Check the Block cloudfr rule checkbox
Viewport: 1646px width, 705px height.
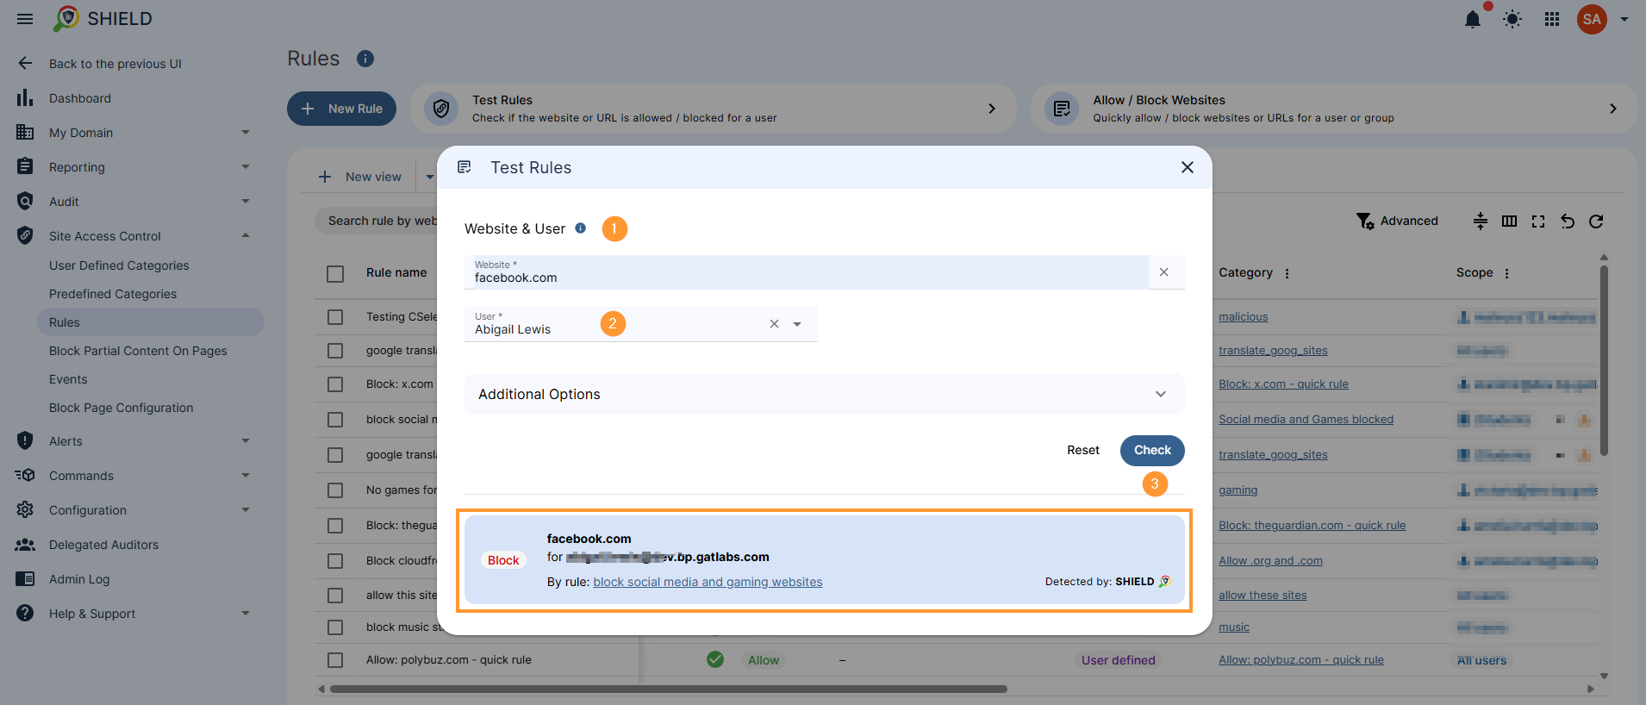pos(335,561)
